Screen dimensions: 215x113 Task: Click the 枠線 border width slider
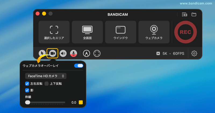45,103
